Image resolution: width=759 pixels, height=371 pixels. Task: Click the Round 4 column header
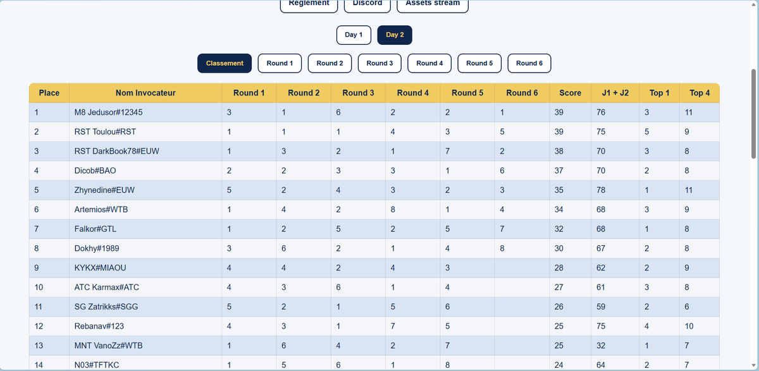(413, 93)
